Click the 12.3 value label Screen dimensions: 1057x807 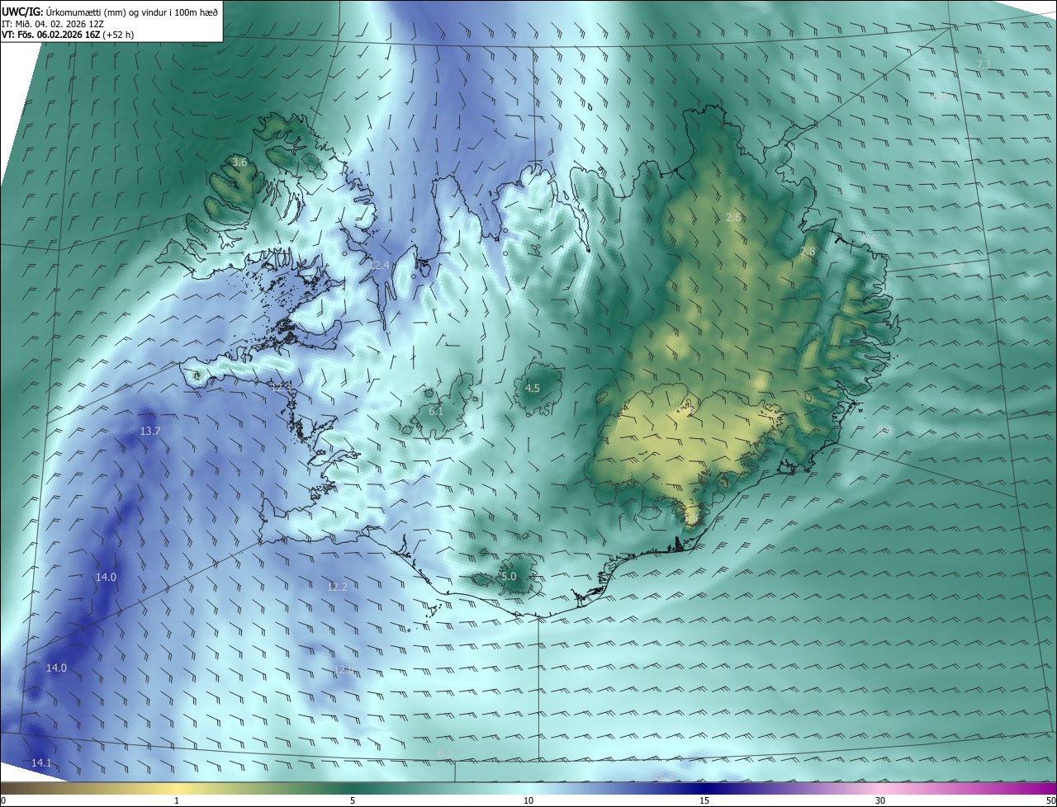[282, 386]
